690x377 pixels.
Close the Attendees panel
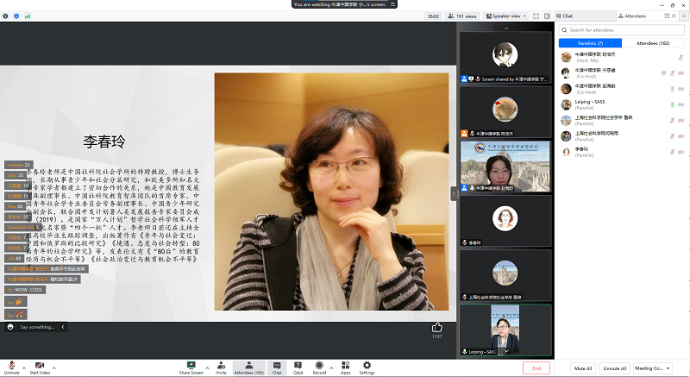point(674,16)
